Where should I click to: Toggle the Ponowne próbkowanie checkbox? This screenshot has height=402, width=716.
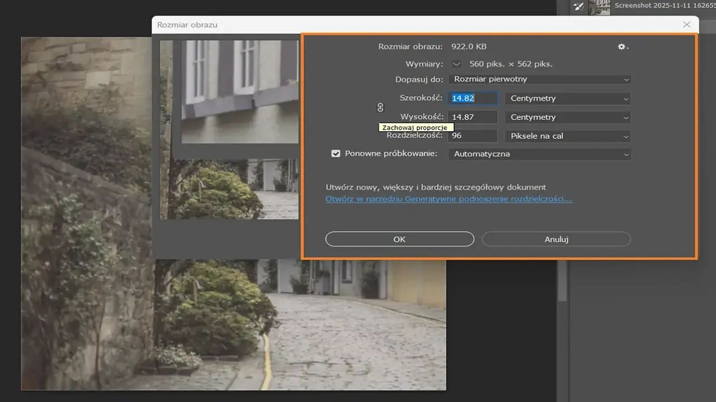tap(336, 154)
